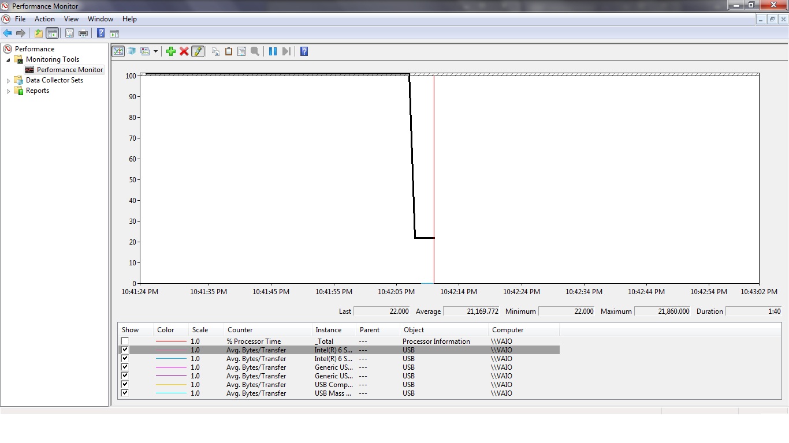Select Performance root in the tree
Viewport: 789px width, 443px height.
(35, 49)
